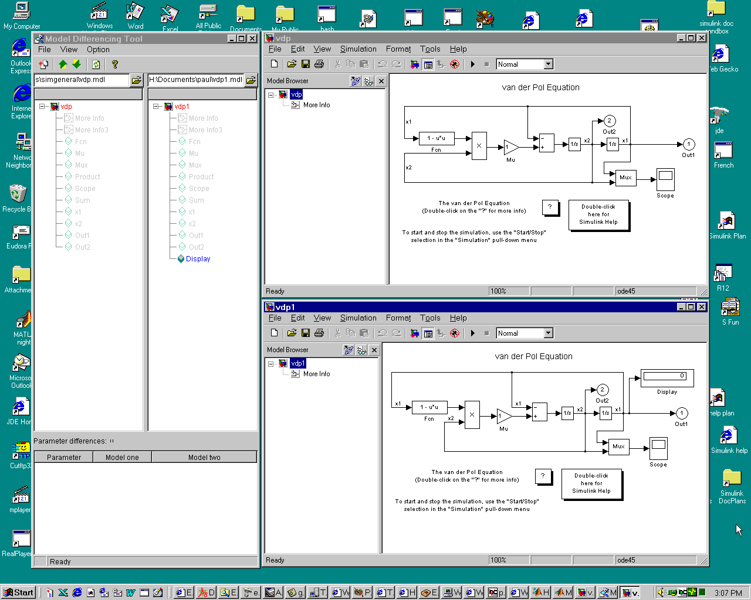This screenshot has height=600, width=751.
Task: Start simulation in the vdp window
Action: pyautogui.click(x=472, y=64)
